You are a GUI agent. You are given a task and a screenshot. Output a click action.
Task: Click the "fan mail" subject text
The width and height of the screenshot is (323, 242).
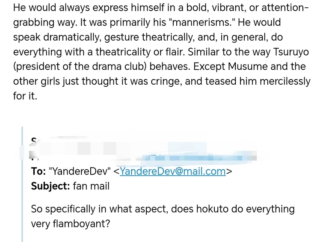(91, 186)
